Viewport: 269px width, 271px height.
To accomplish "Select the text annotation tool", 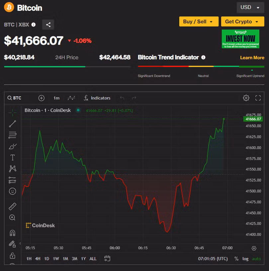I will click(12, 157).
